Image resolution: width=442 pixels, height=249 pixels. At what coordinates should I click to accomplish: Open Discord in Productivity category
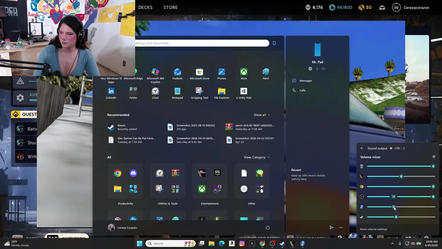[x=133, y=173]
